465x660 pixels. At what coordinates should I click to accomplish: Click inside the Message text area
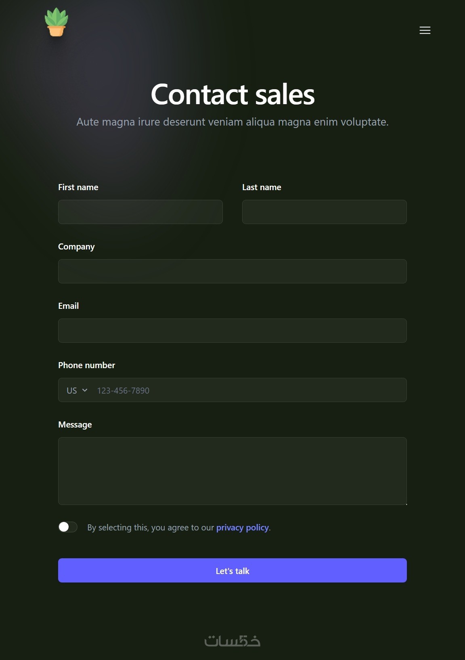[x=232, y=471]
